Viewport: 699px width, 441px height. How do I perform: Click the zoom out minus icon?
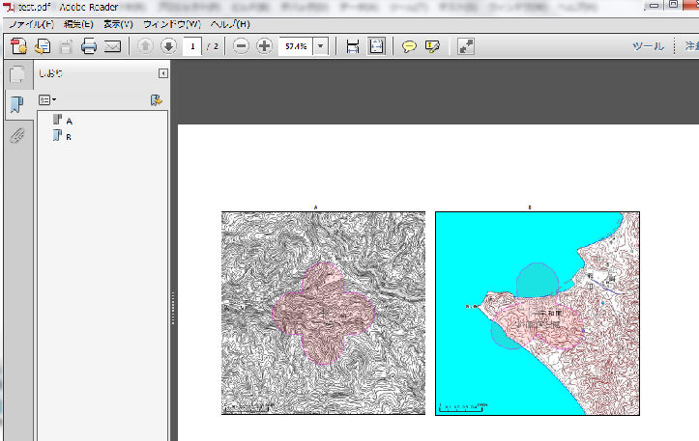(241, 46)
